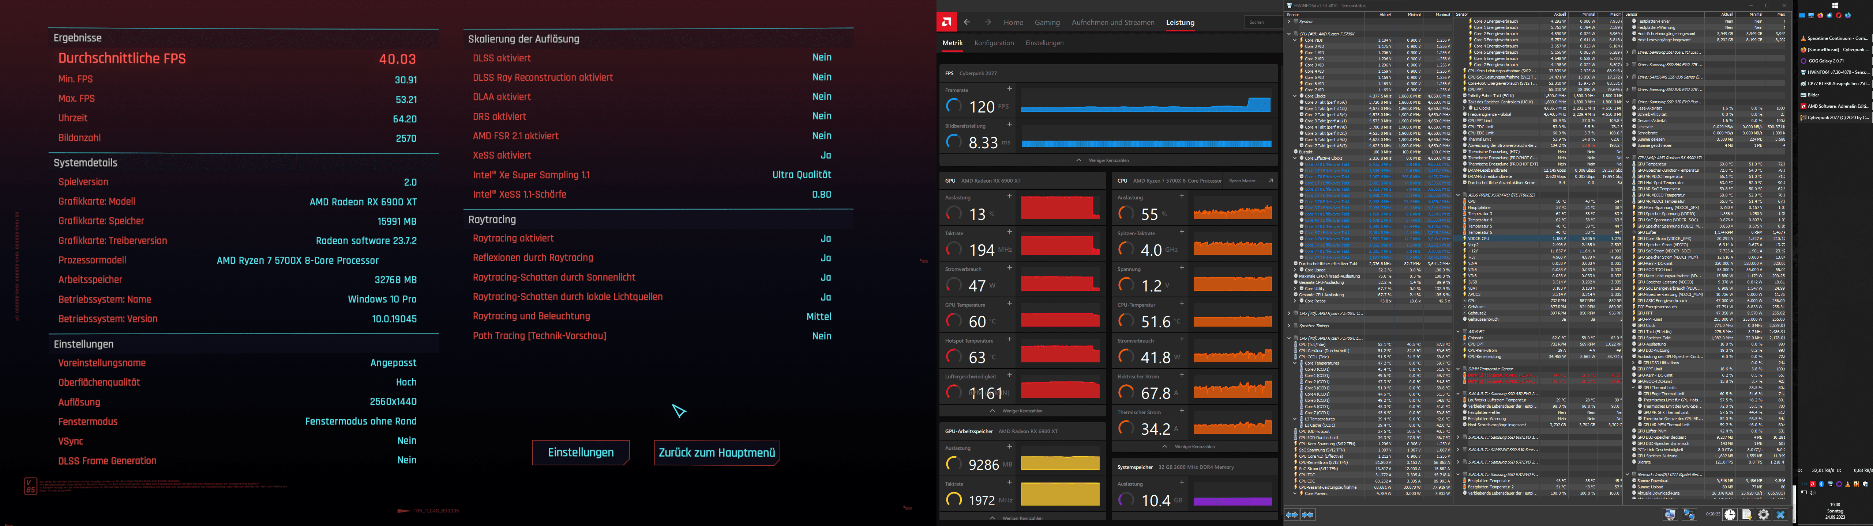1873x526 pixels.
Task: Select the Leistung tab
Action: tap(1181, 23)
